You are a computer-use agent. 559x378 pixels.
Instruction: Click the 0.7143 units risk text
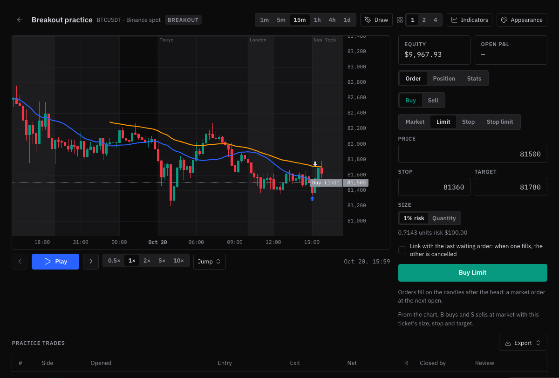pos(433,233)
